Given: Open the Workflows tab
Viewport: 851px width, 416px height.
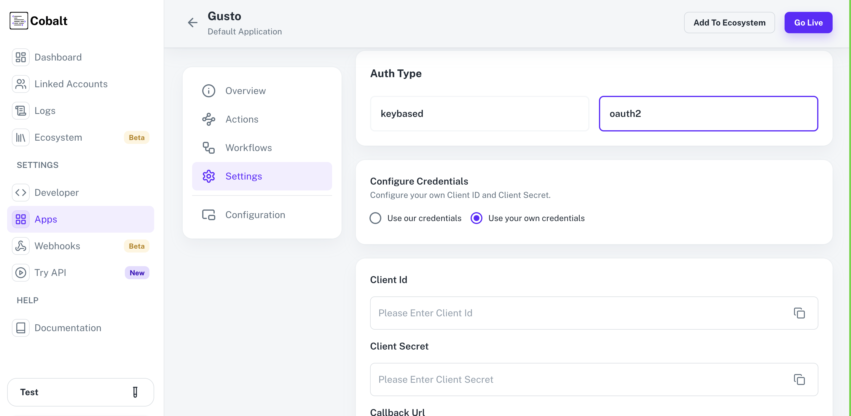Looking at the screenshot, I should (x=248, y=147).
